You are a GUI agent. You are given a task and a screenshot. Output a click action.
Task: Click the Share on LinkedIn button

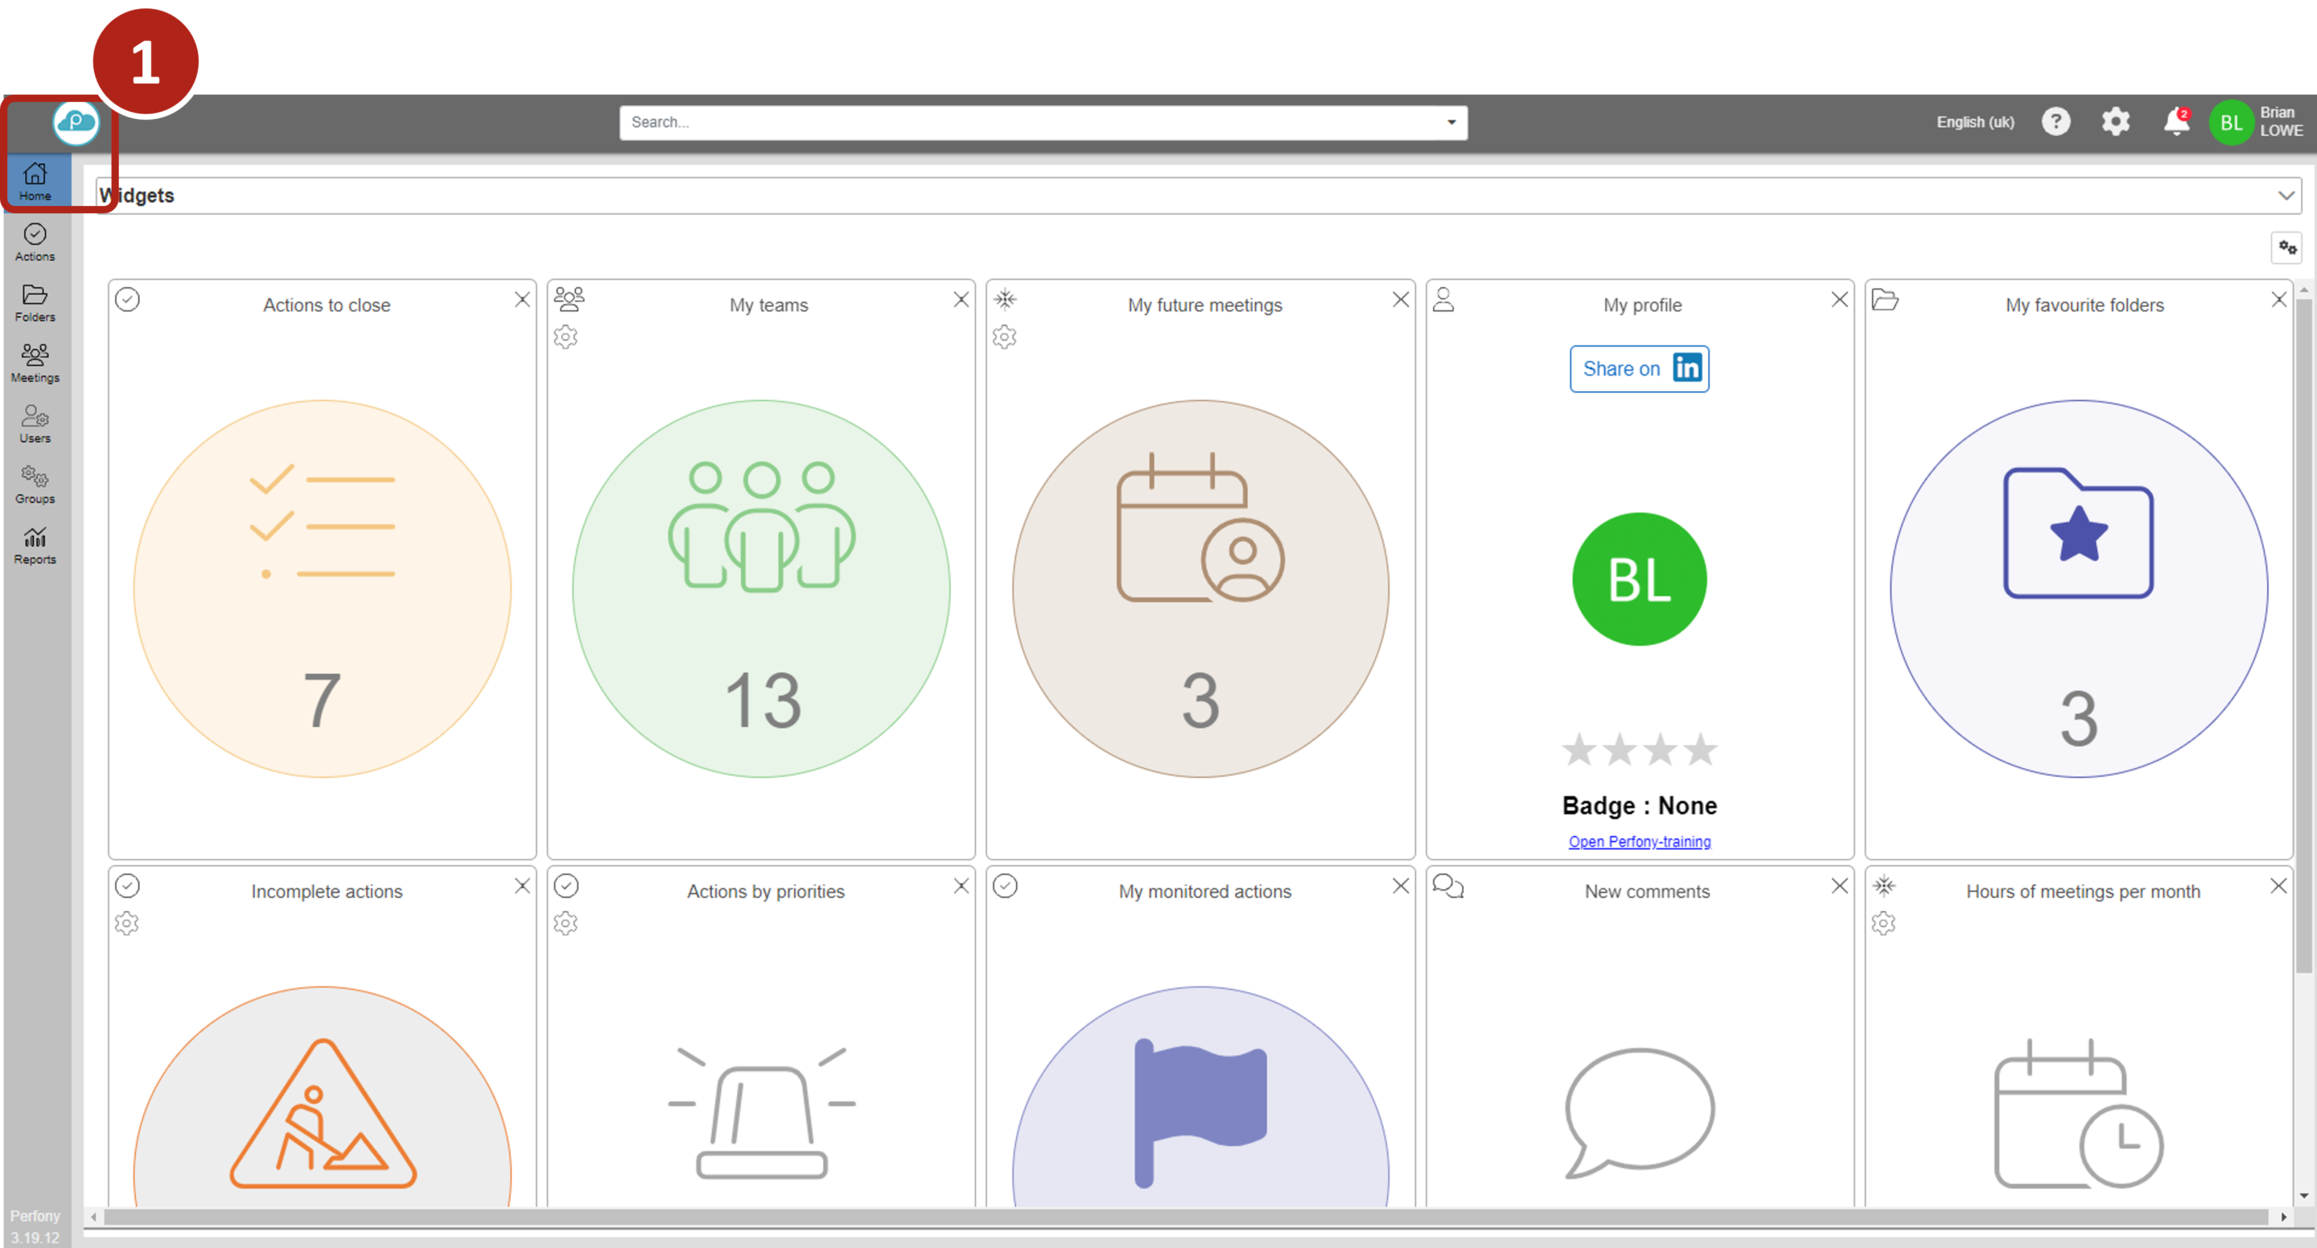coord(1639,368)
